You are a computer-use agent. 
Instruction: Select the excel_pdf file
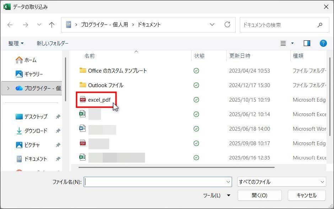coord(99,100)
